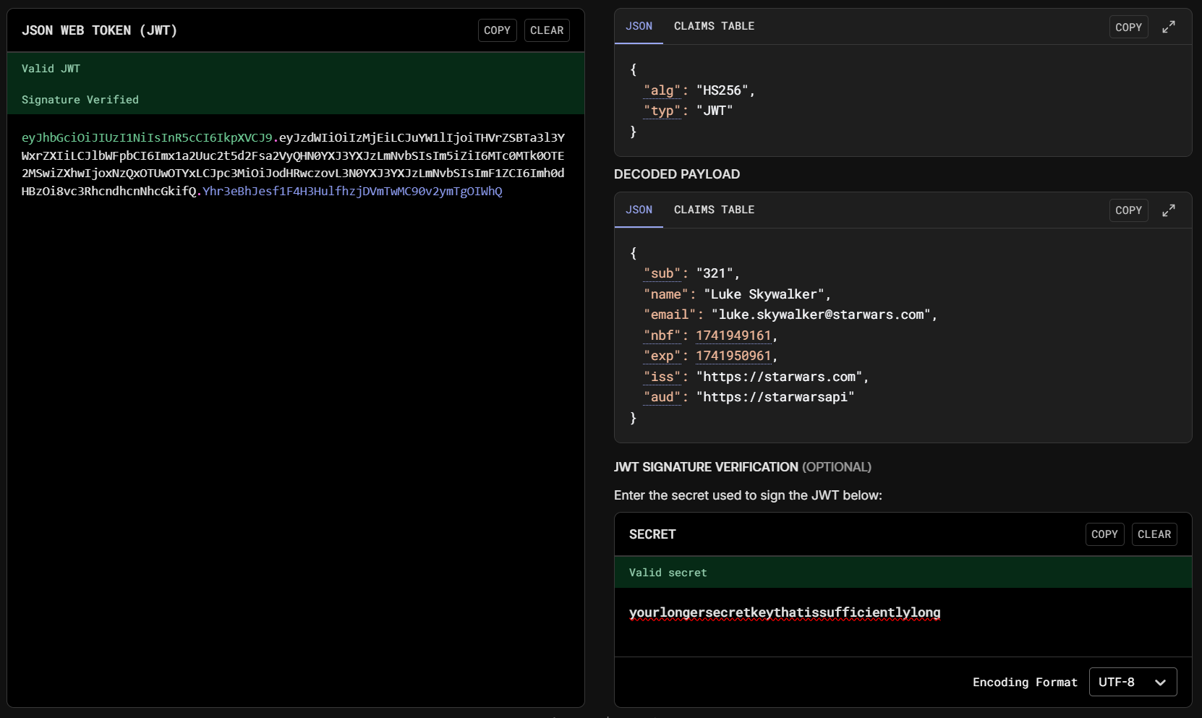Copy the decoded payload JSON

coord(1128,210)
